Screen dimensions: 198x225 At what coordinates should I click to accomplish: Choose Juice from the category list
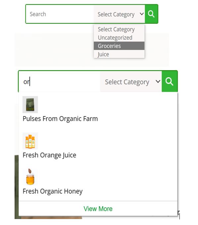119,54
